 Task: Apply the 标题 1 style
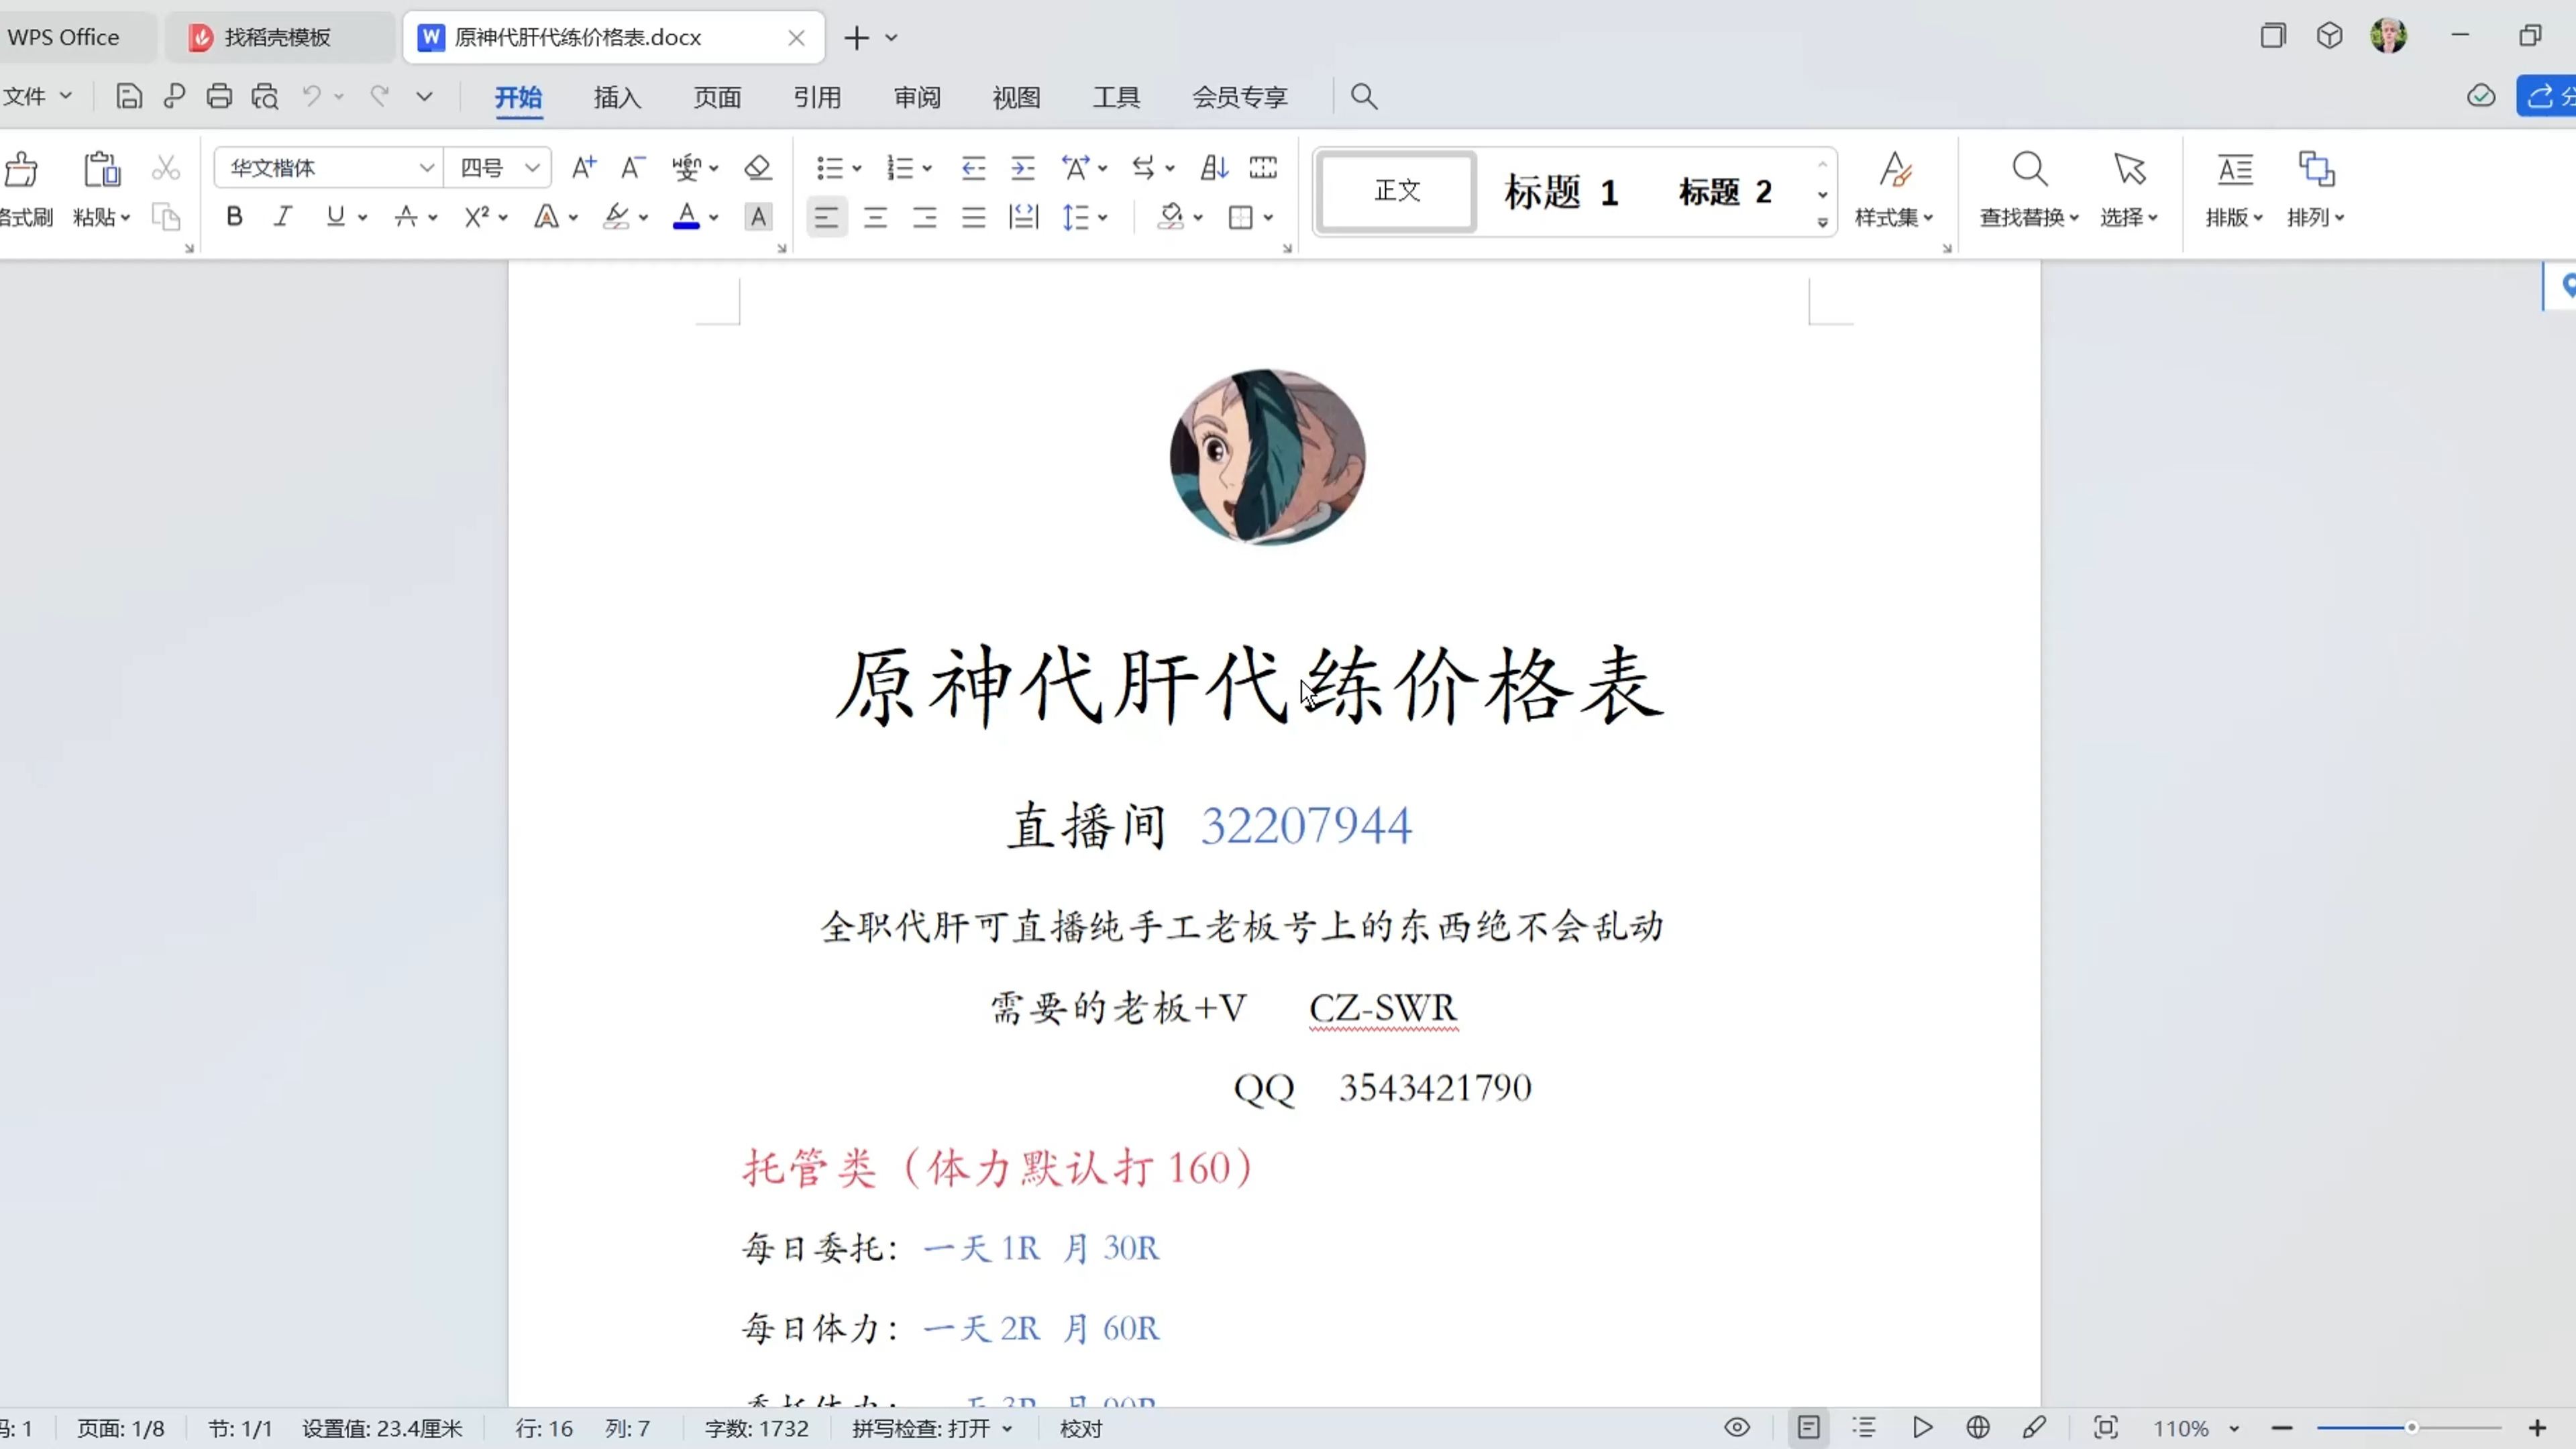pos(1561,191)
